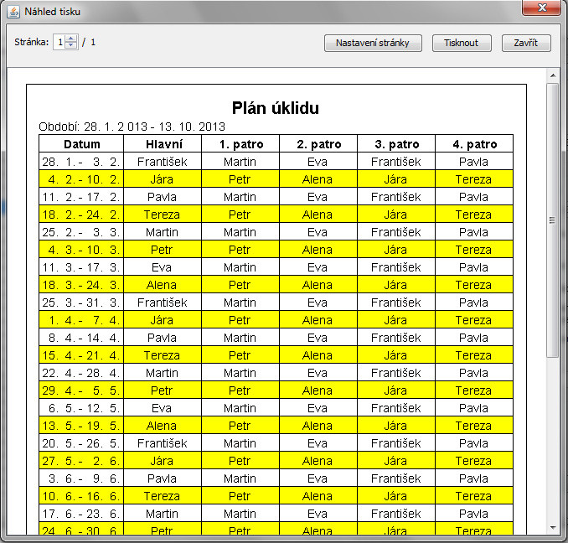This screenshot has height=543, width=568.
Task: Click Martin in 1. patro, row 28. 1.
Action: (x=240, y=162)
